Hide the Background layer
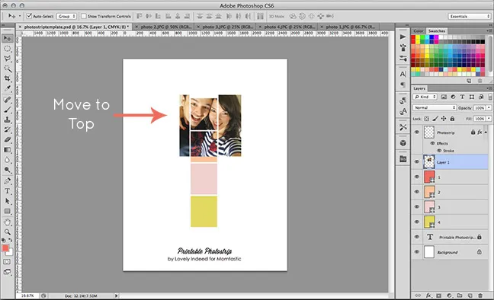The image size is (494, 300). click(416, 252)
